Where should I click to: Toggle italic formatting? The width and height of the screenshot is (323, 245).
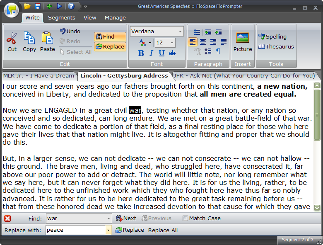point(152,53)
